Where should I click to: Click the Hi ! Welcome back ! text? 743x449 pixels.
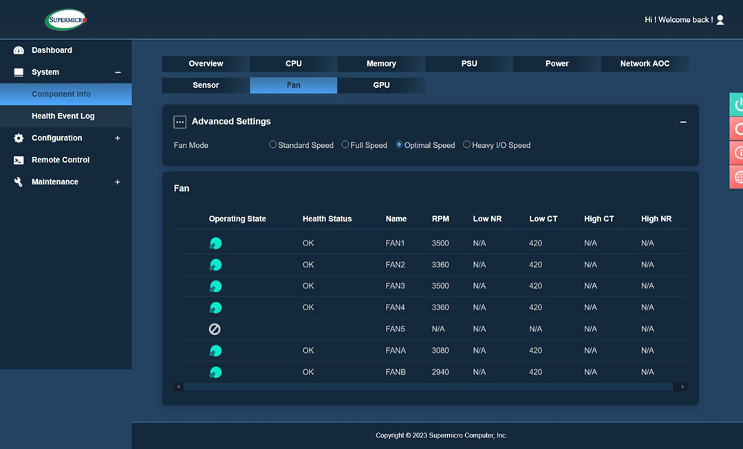(x=678, y=20)
